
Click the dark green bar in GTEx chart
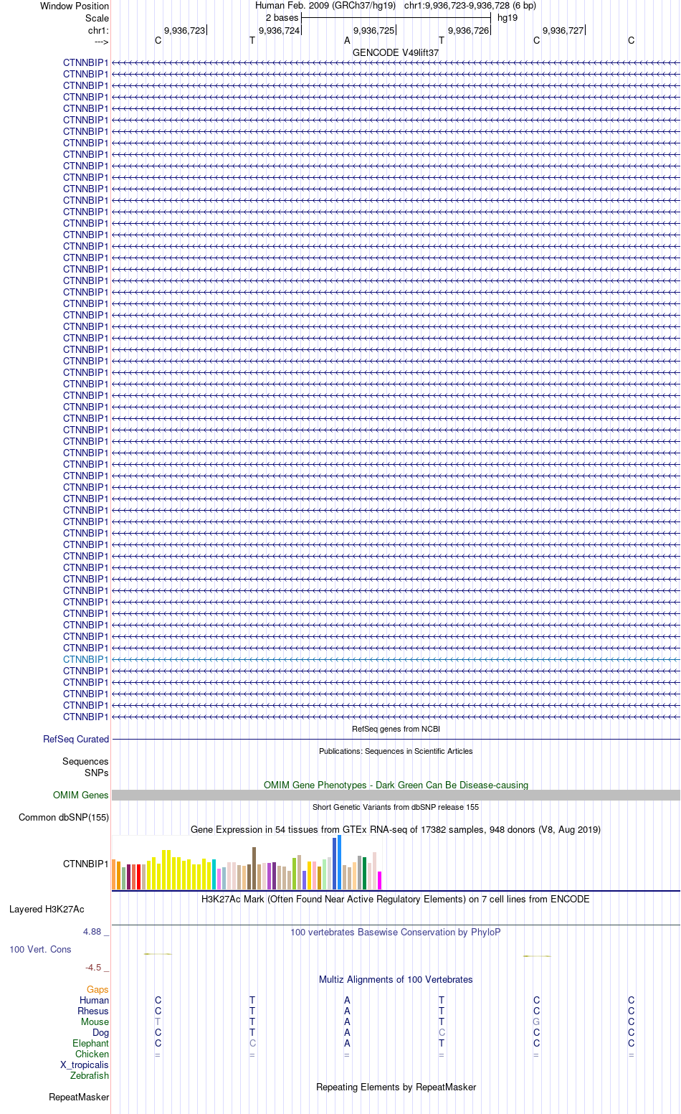point(364,873)
